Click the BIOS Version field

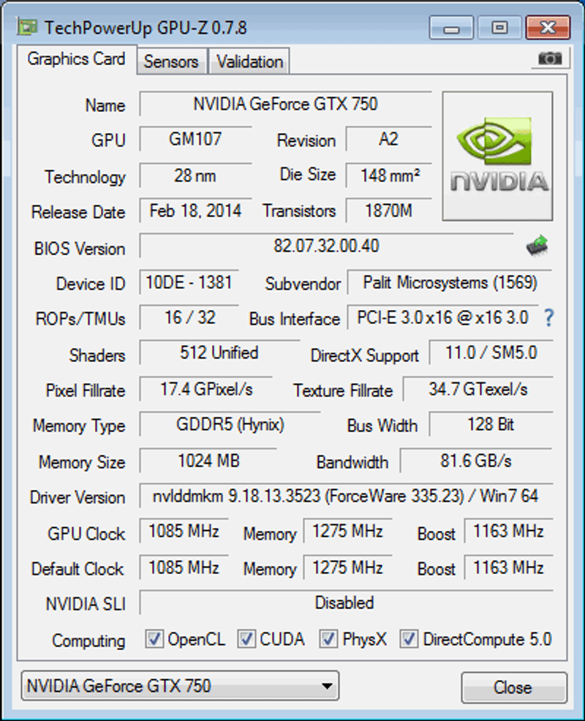click(326, 246)
